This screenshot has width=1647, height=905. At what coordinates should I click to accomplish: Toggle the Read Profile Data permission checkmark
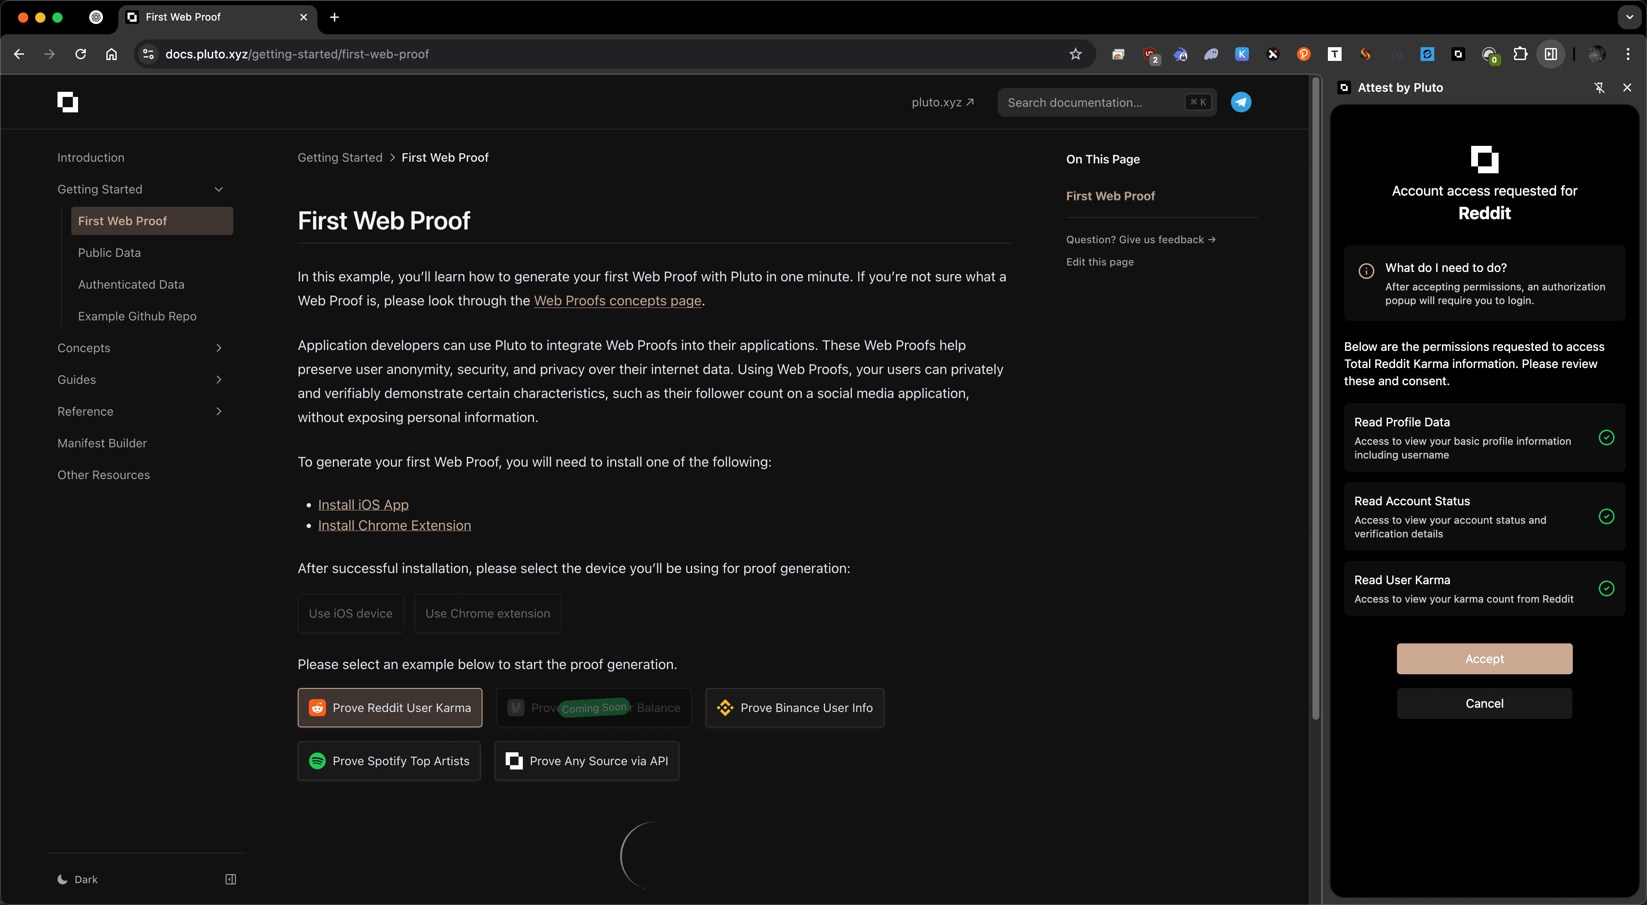click(1607, 438)
